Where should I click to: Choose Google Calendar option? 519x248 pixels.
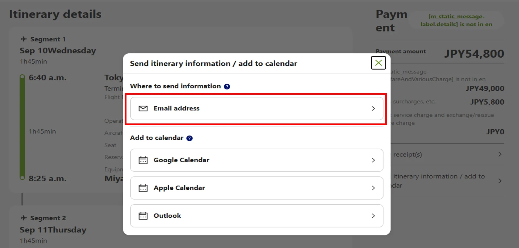pos(181,160)
